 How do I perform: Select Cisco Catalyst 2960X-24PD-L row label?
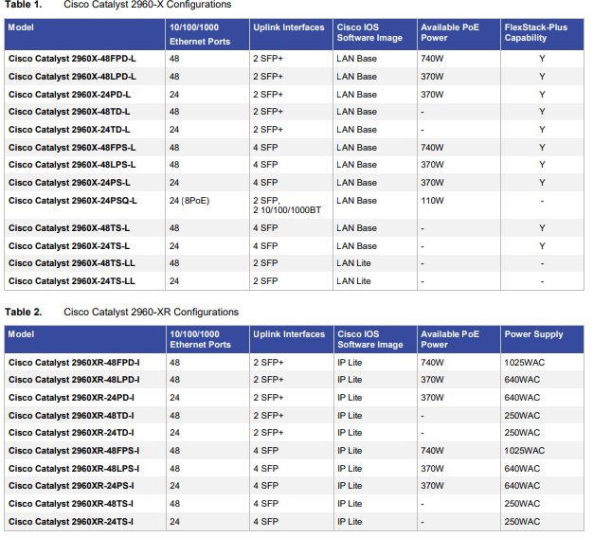(x=69, y=95)
